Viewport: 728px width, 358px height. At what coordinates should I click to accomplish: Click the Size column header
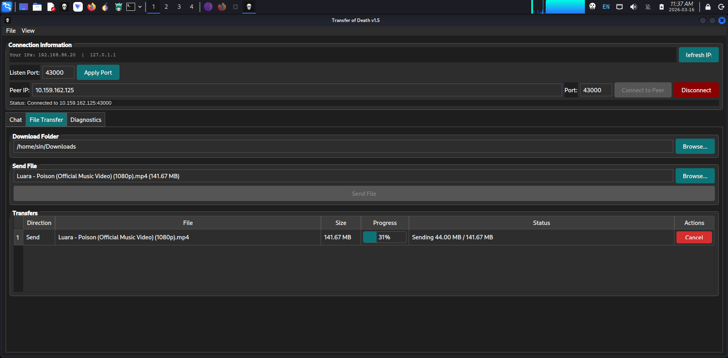coord(341,223)
